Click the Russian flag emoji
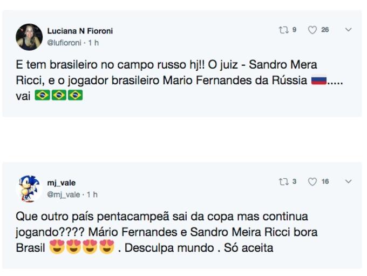Screen dimensions: 367x276 click(319, 81)
